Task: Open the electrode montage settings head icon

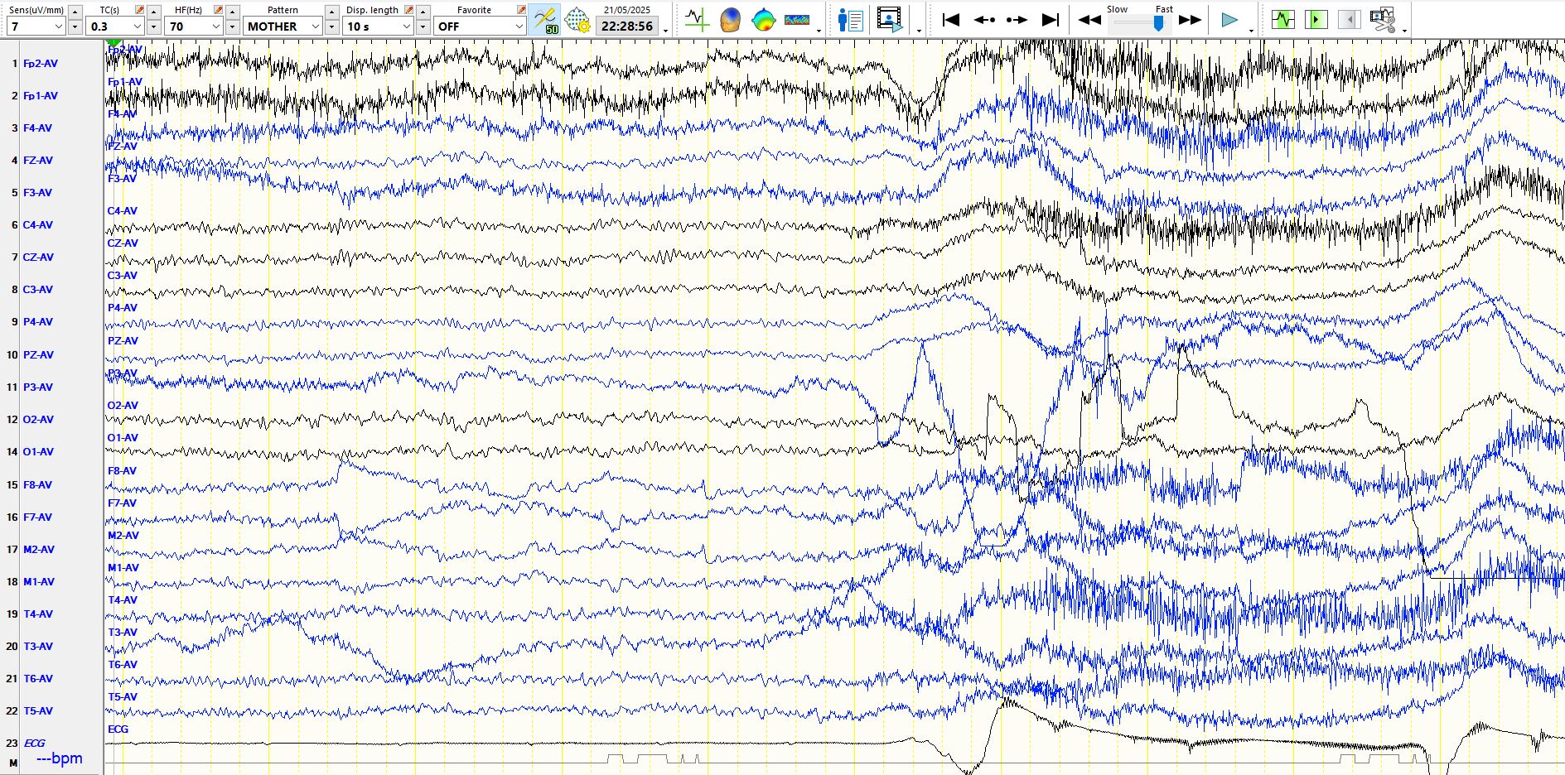Action: tap(577, 20)
